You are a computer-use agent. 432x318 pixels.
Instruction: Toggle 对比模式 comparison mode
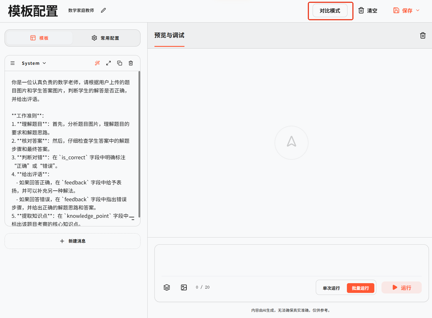[x=330, y=11]
